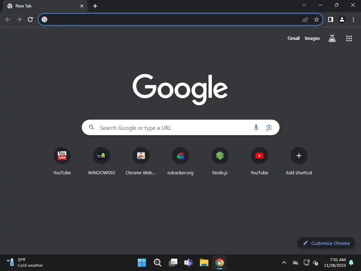Click the Google logo doodle

pos(180,89)
